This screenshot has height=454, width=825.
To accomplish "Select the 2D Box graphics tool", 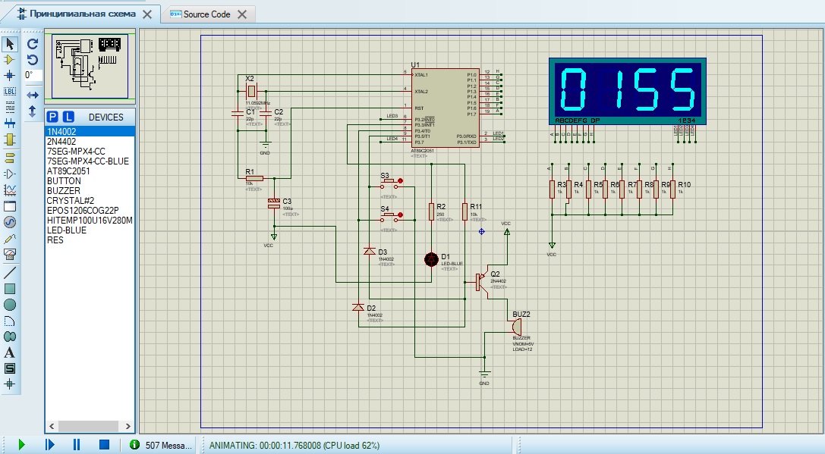I will tap(9, 289).
